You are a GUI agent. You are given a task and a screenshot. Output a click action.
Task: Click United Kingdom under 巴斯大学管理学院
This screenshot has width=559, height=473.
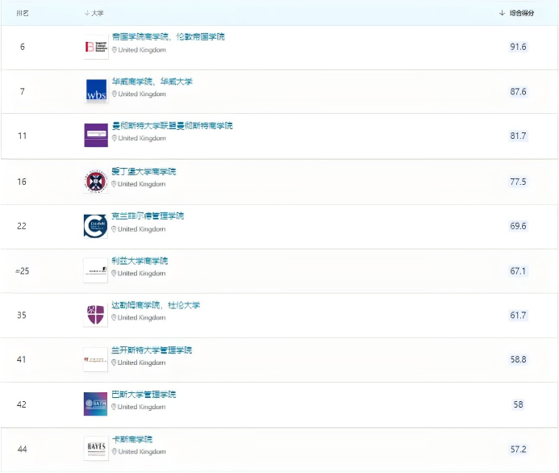tap(141, 407)
